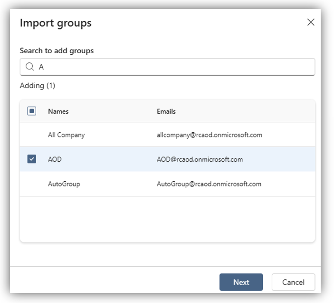Click the Names column header
334x303 pixels.
[x=58, y=111]
